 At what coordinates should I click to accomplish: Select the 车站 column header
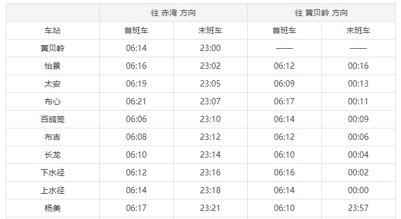[x=53, y=30]
